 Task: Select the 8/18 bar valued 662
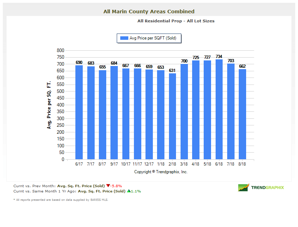(242, 113)
